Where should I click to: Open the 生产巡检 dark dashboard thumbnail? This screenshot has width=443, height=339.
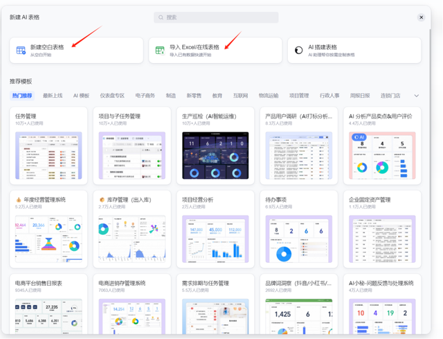point(215,155)
